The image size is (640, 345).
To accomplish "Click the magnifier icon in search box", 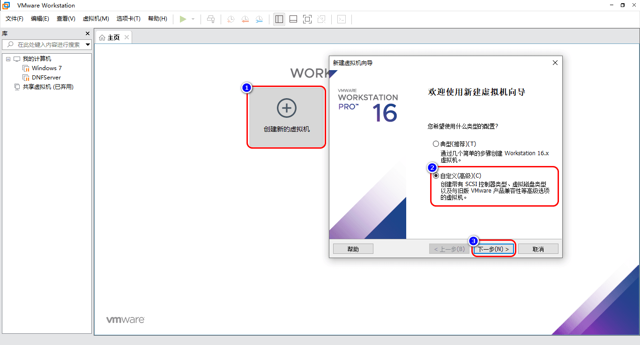I will [x=10, y=44].
